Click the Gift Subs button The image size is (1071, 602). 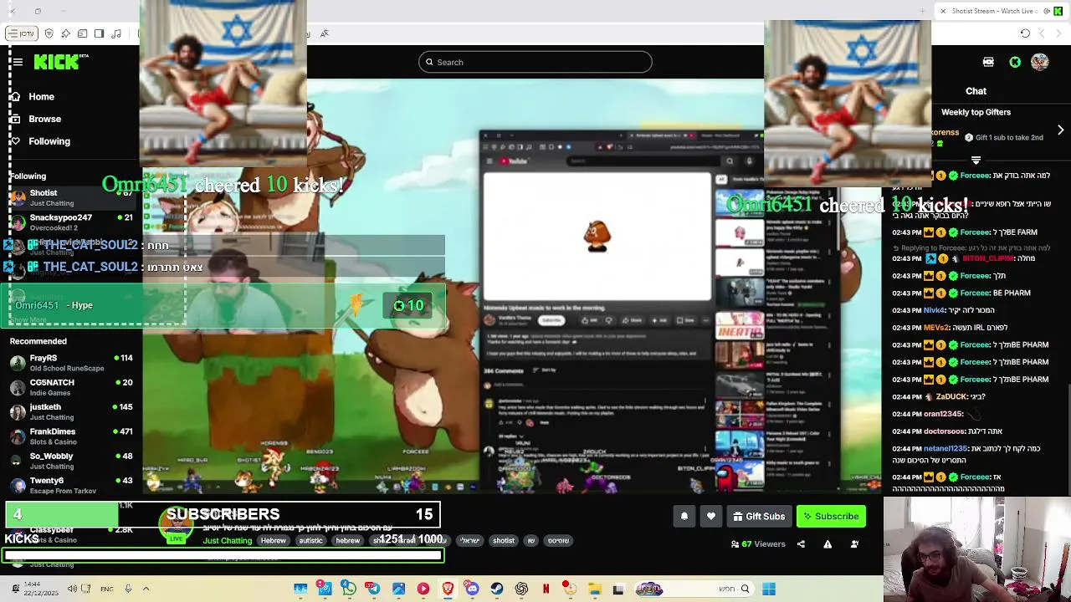pos(759,517)
